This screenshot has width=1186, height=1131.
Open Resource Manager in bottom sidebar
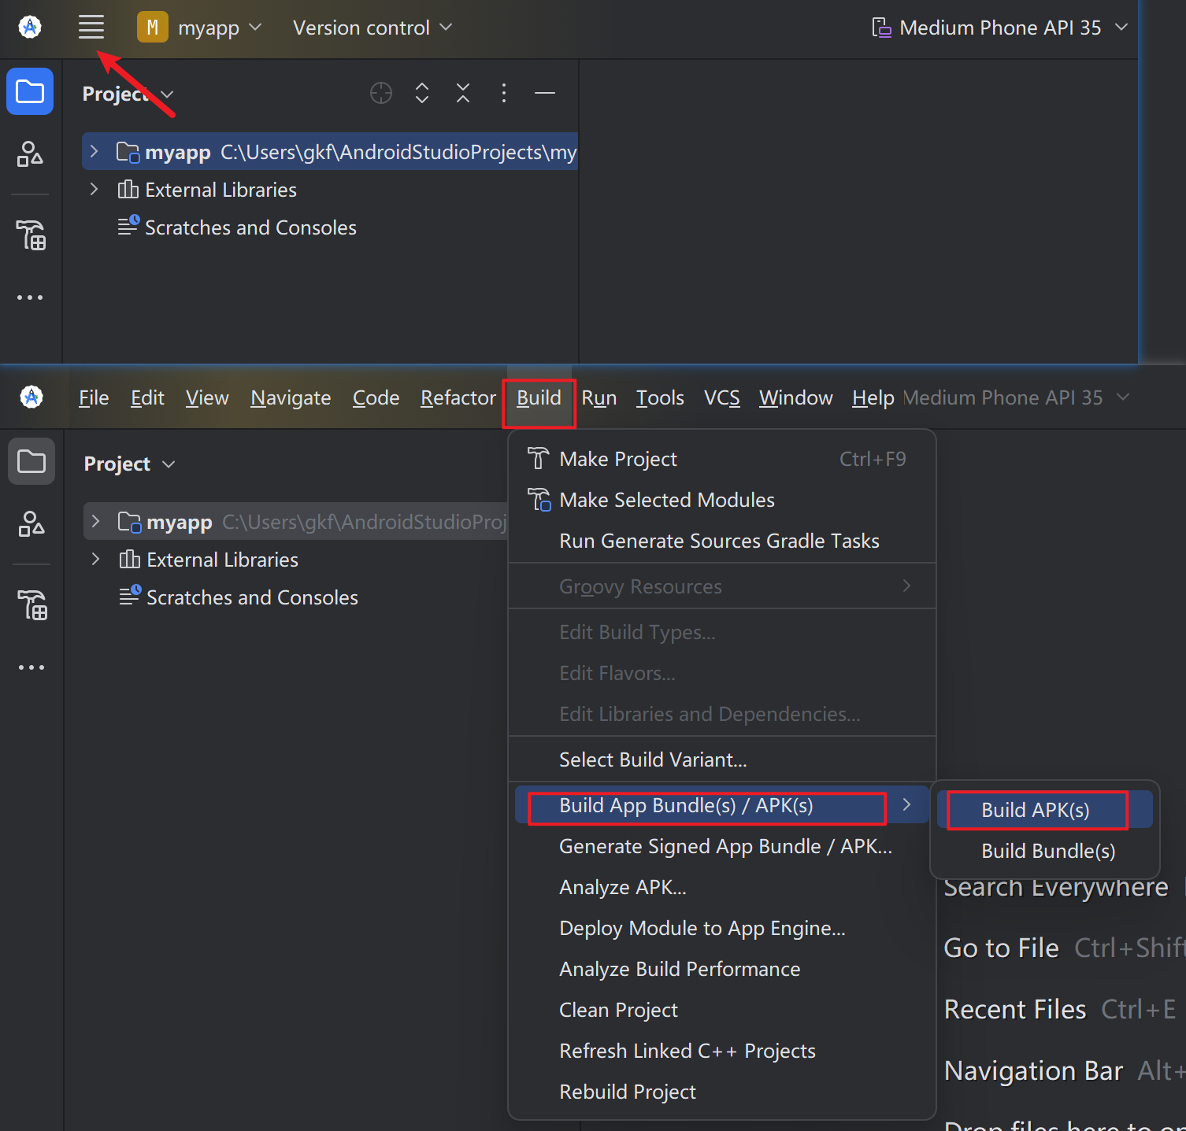tap(32, 523)
